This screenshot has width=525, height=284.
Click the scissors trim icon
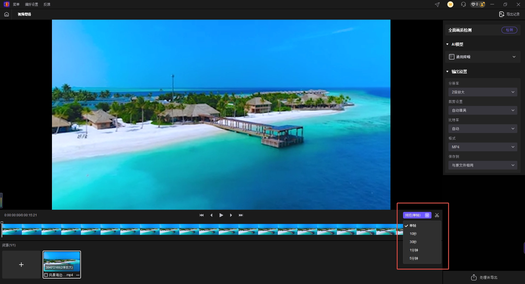coord(437,215)
